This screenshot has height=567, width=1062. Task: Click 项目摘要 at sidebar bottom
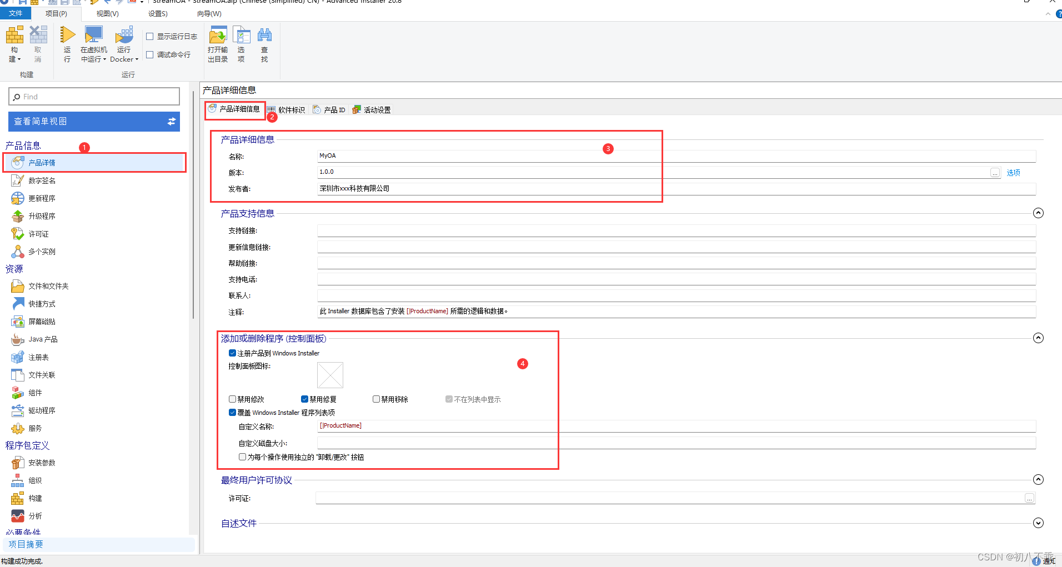[100, 544]
